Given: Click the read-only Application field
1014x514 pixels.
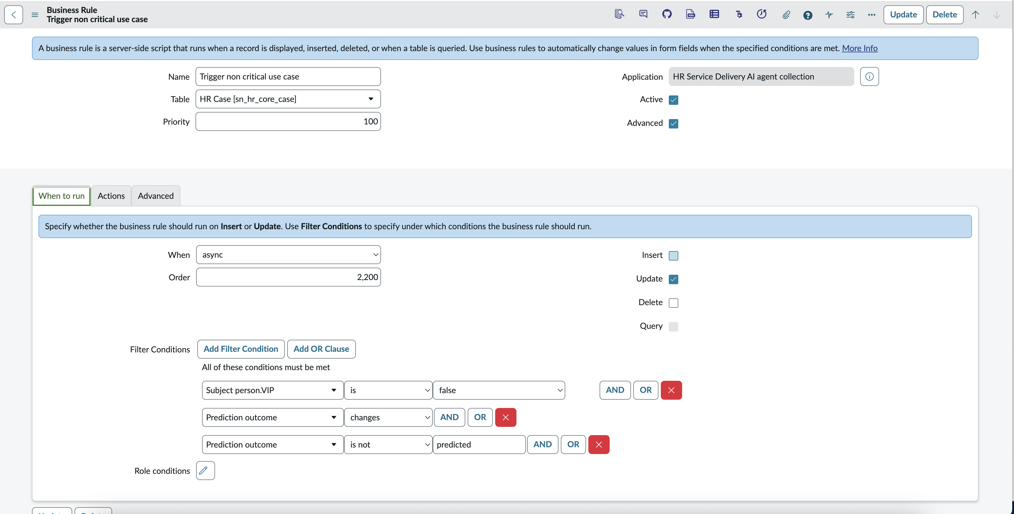Looking at the screenshot, I should 761,76.
